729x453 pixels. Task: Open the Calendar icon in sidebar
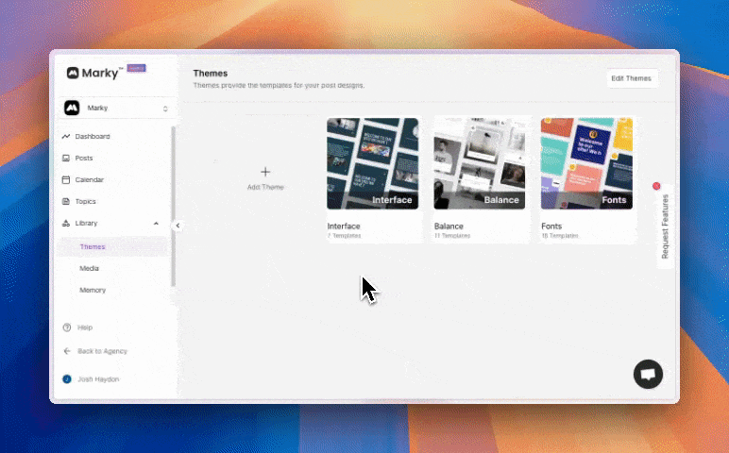pyautogui.click(x=66, y=180)
